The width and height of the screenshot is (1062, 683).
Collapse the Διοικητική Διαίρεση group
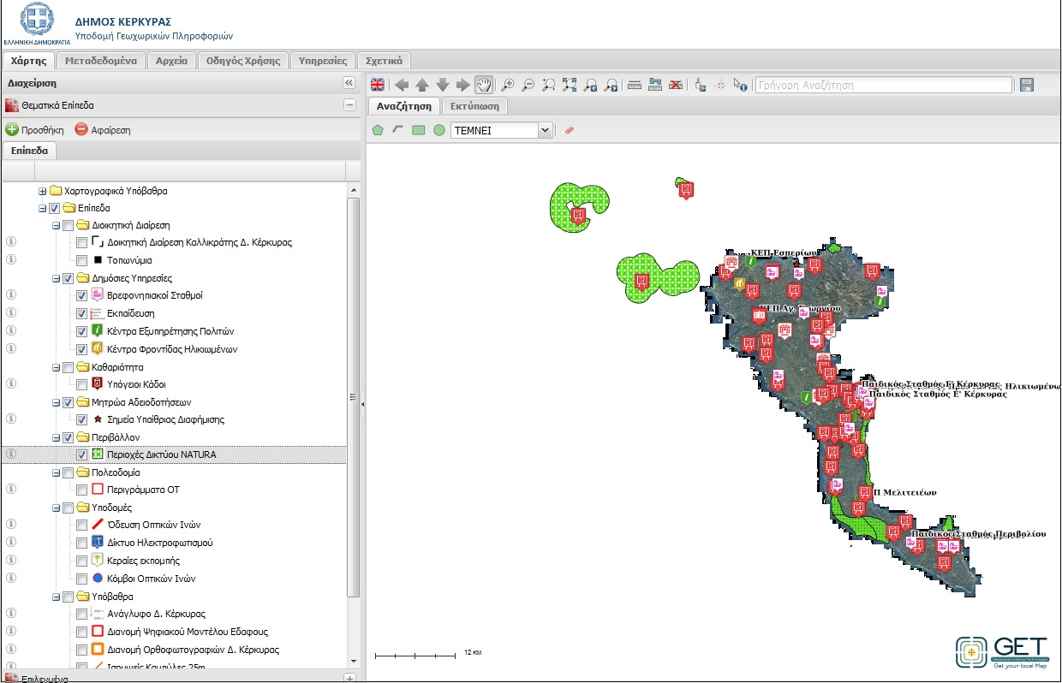point(56,225)
